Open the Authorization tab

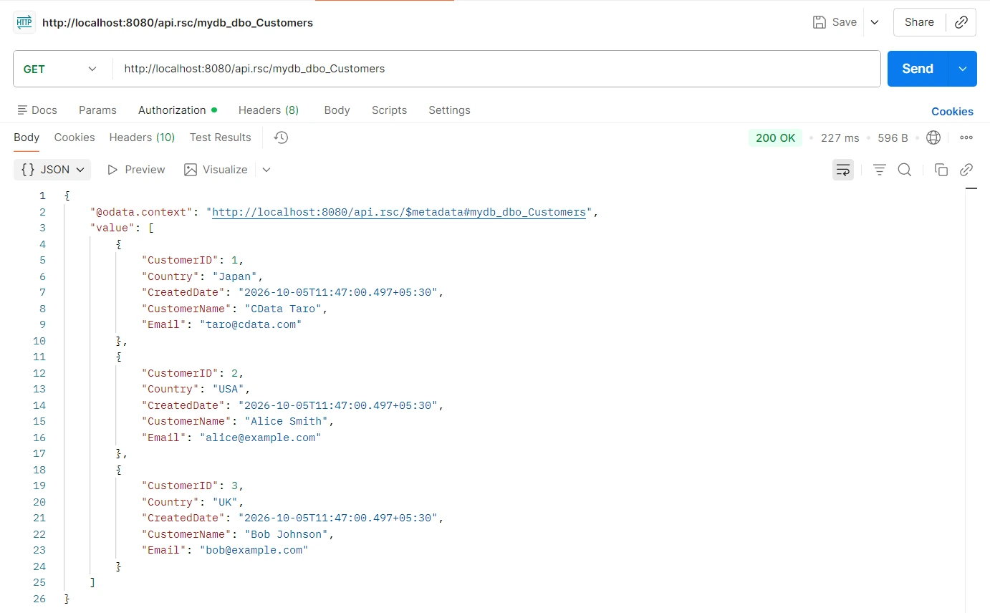click(x=177, y=110)
